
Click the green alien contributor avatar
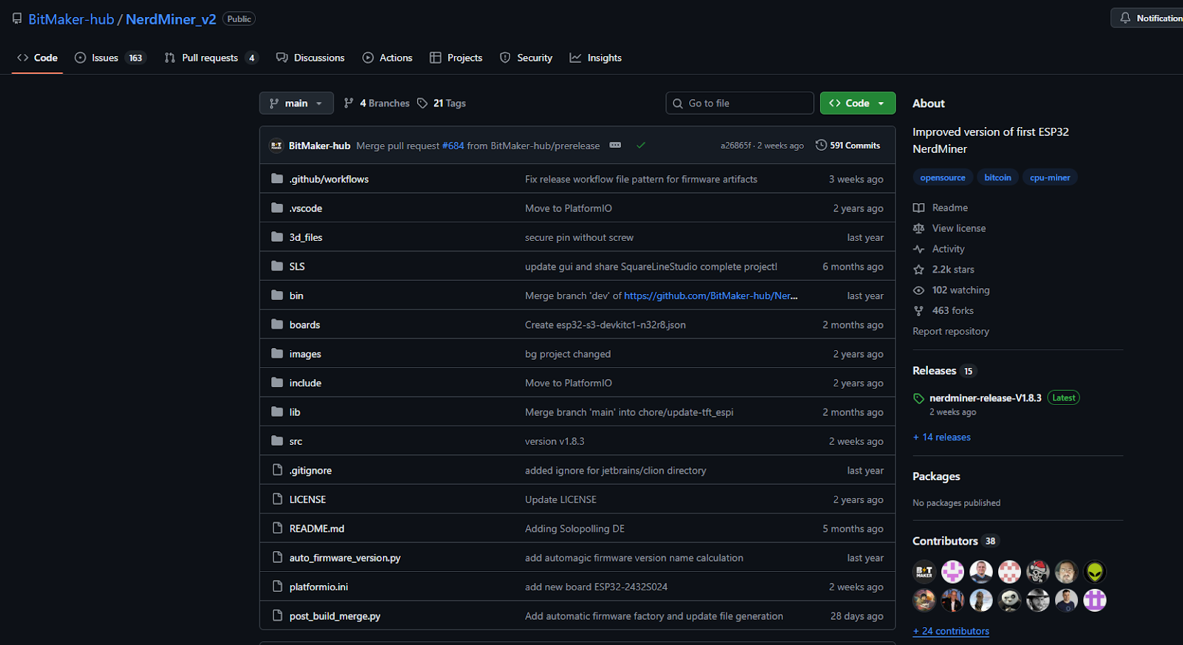(1094, 572)
